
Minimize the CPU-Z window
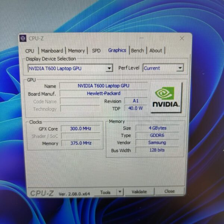pyautogui.click(x=141, y=38)
